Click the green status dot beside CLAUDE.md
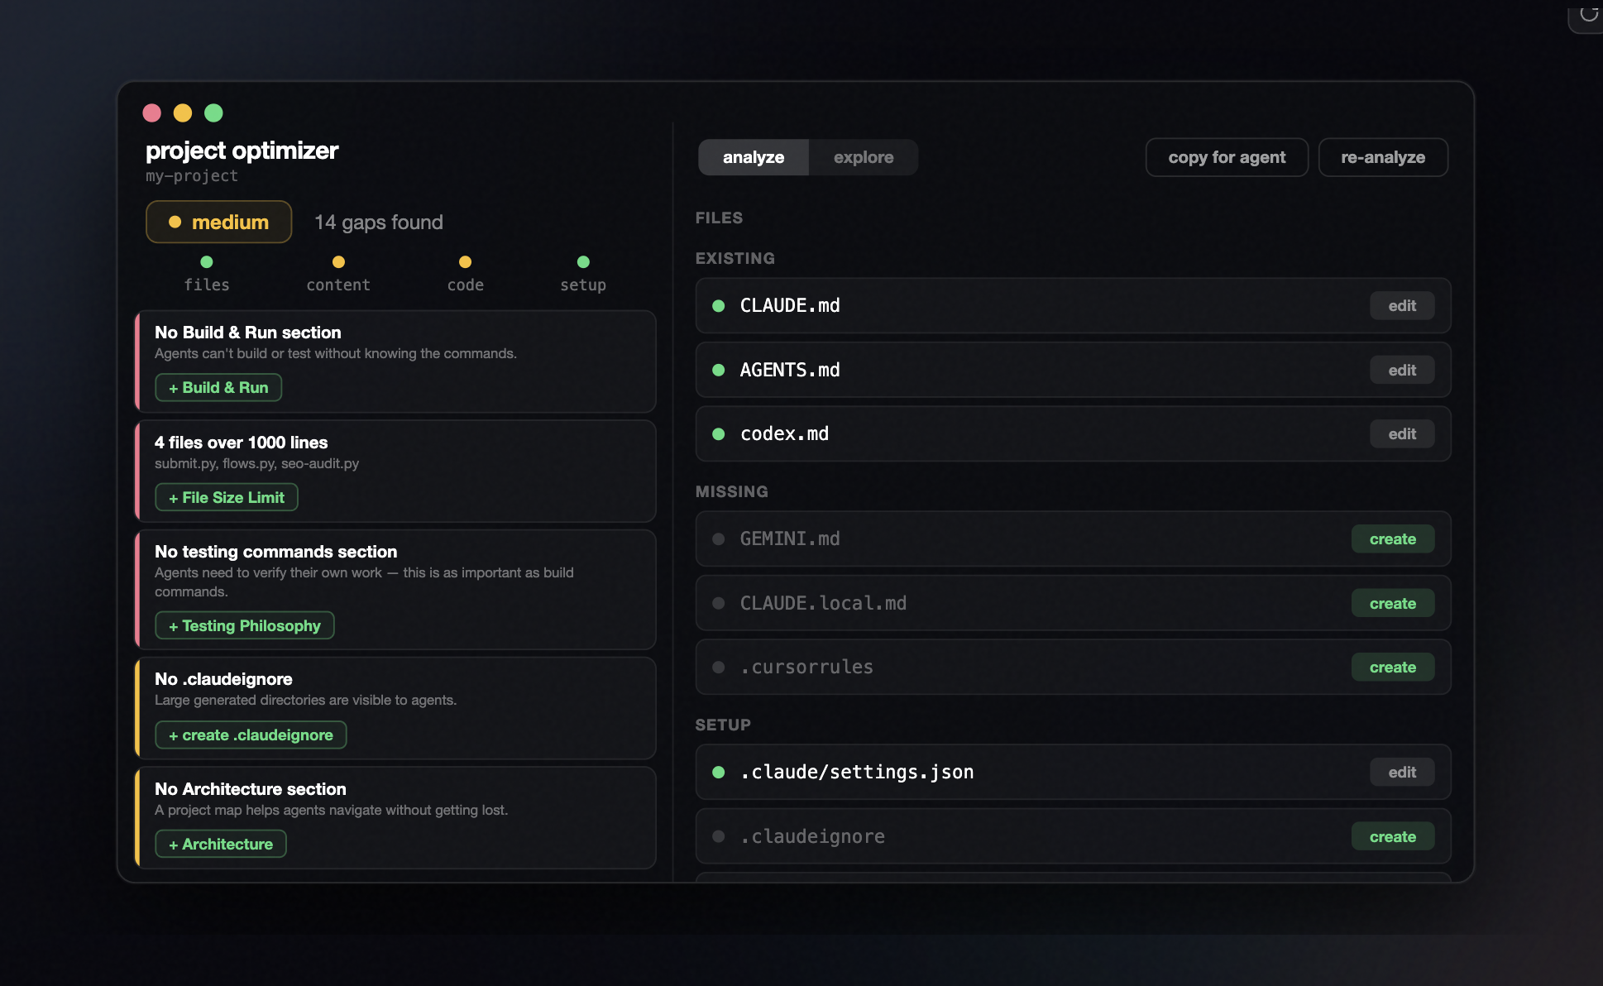 coord(719,305)
